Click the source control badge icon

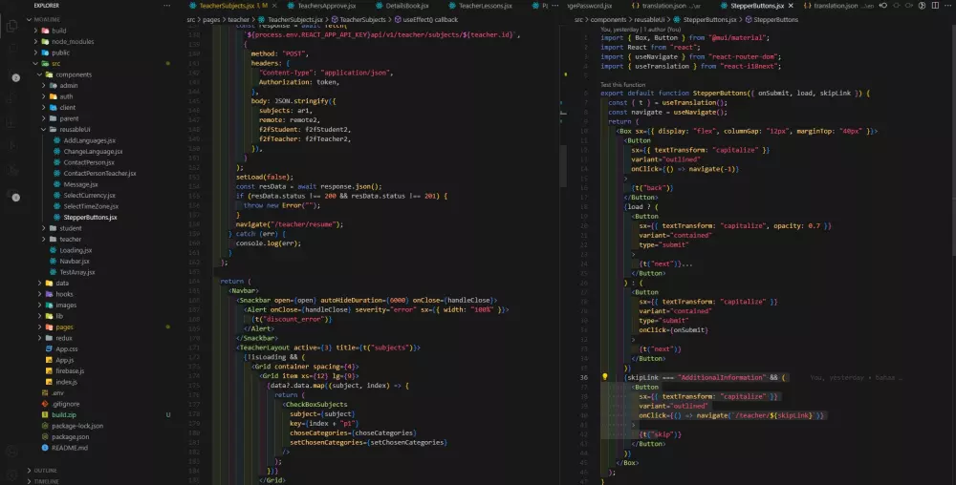(16, 77)
